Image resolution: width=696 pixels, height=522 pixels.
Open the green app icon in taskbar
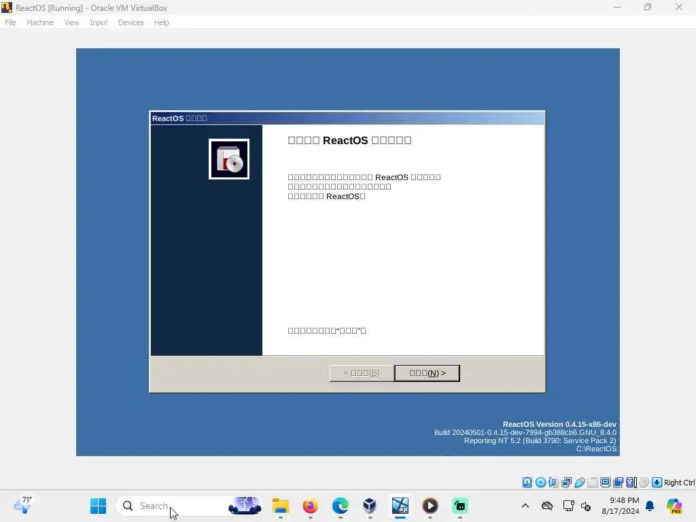click(x=460, y=506)
